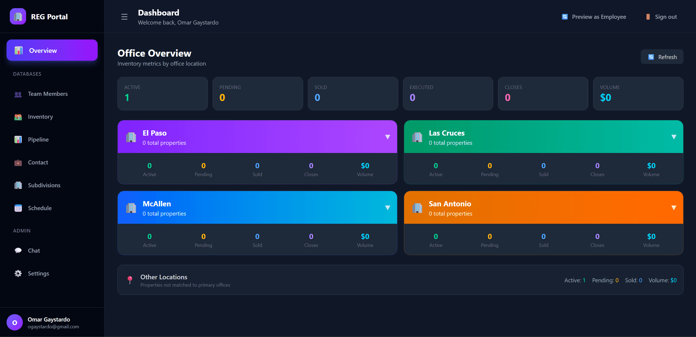Click the Pipeline sidebar icon

[18, 139]
